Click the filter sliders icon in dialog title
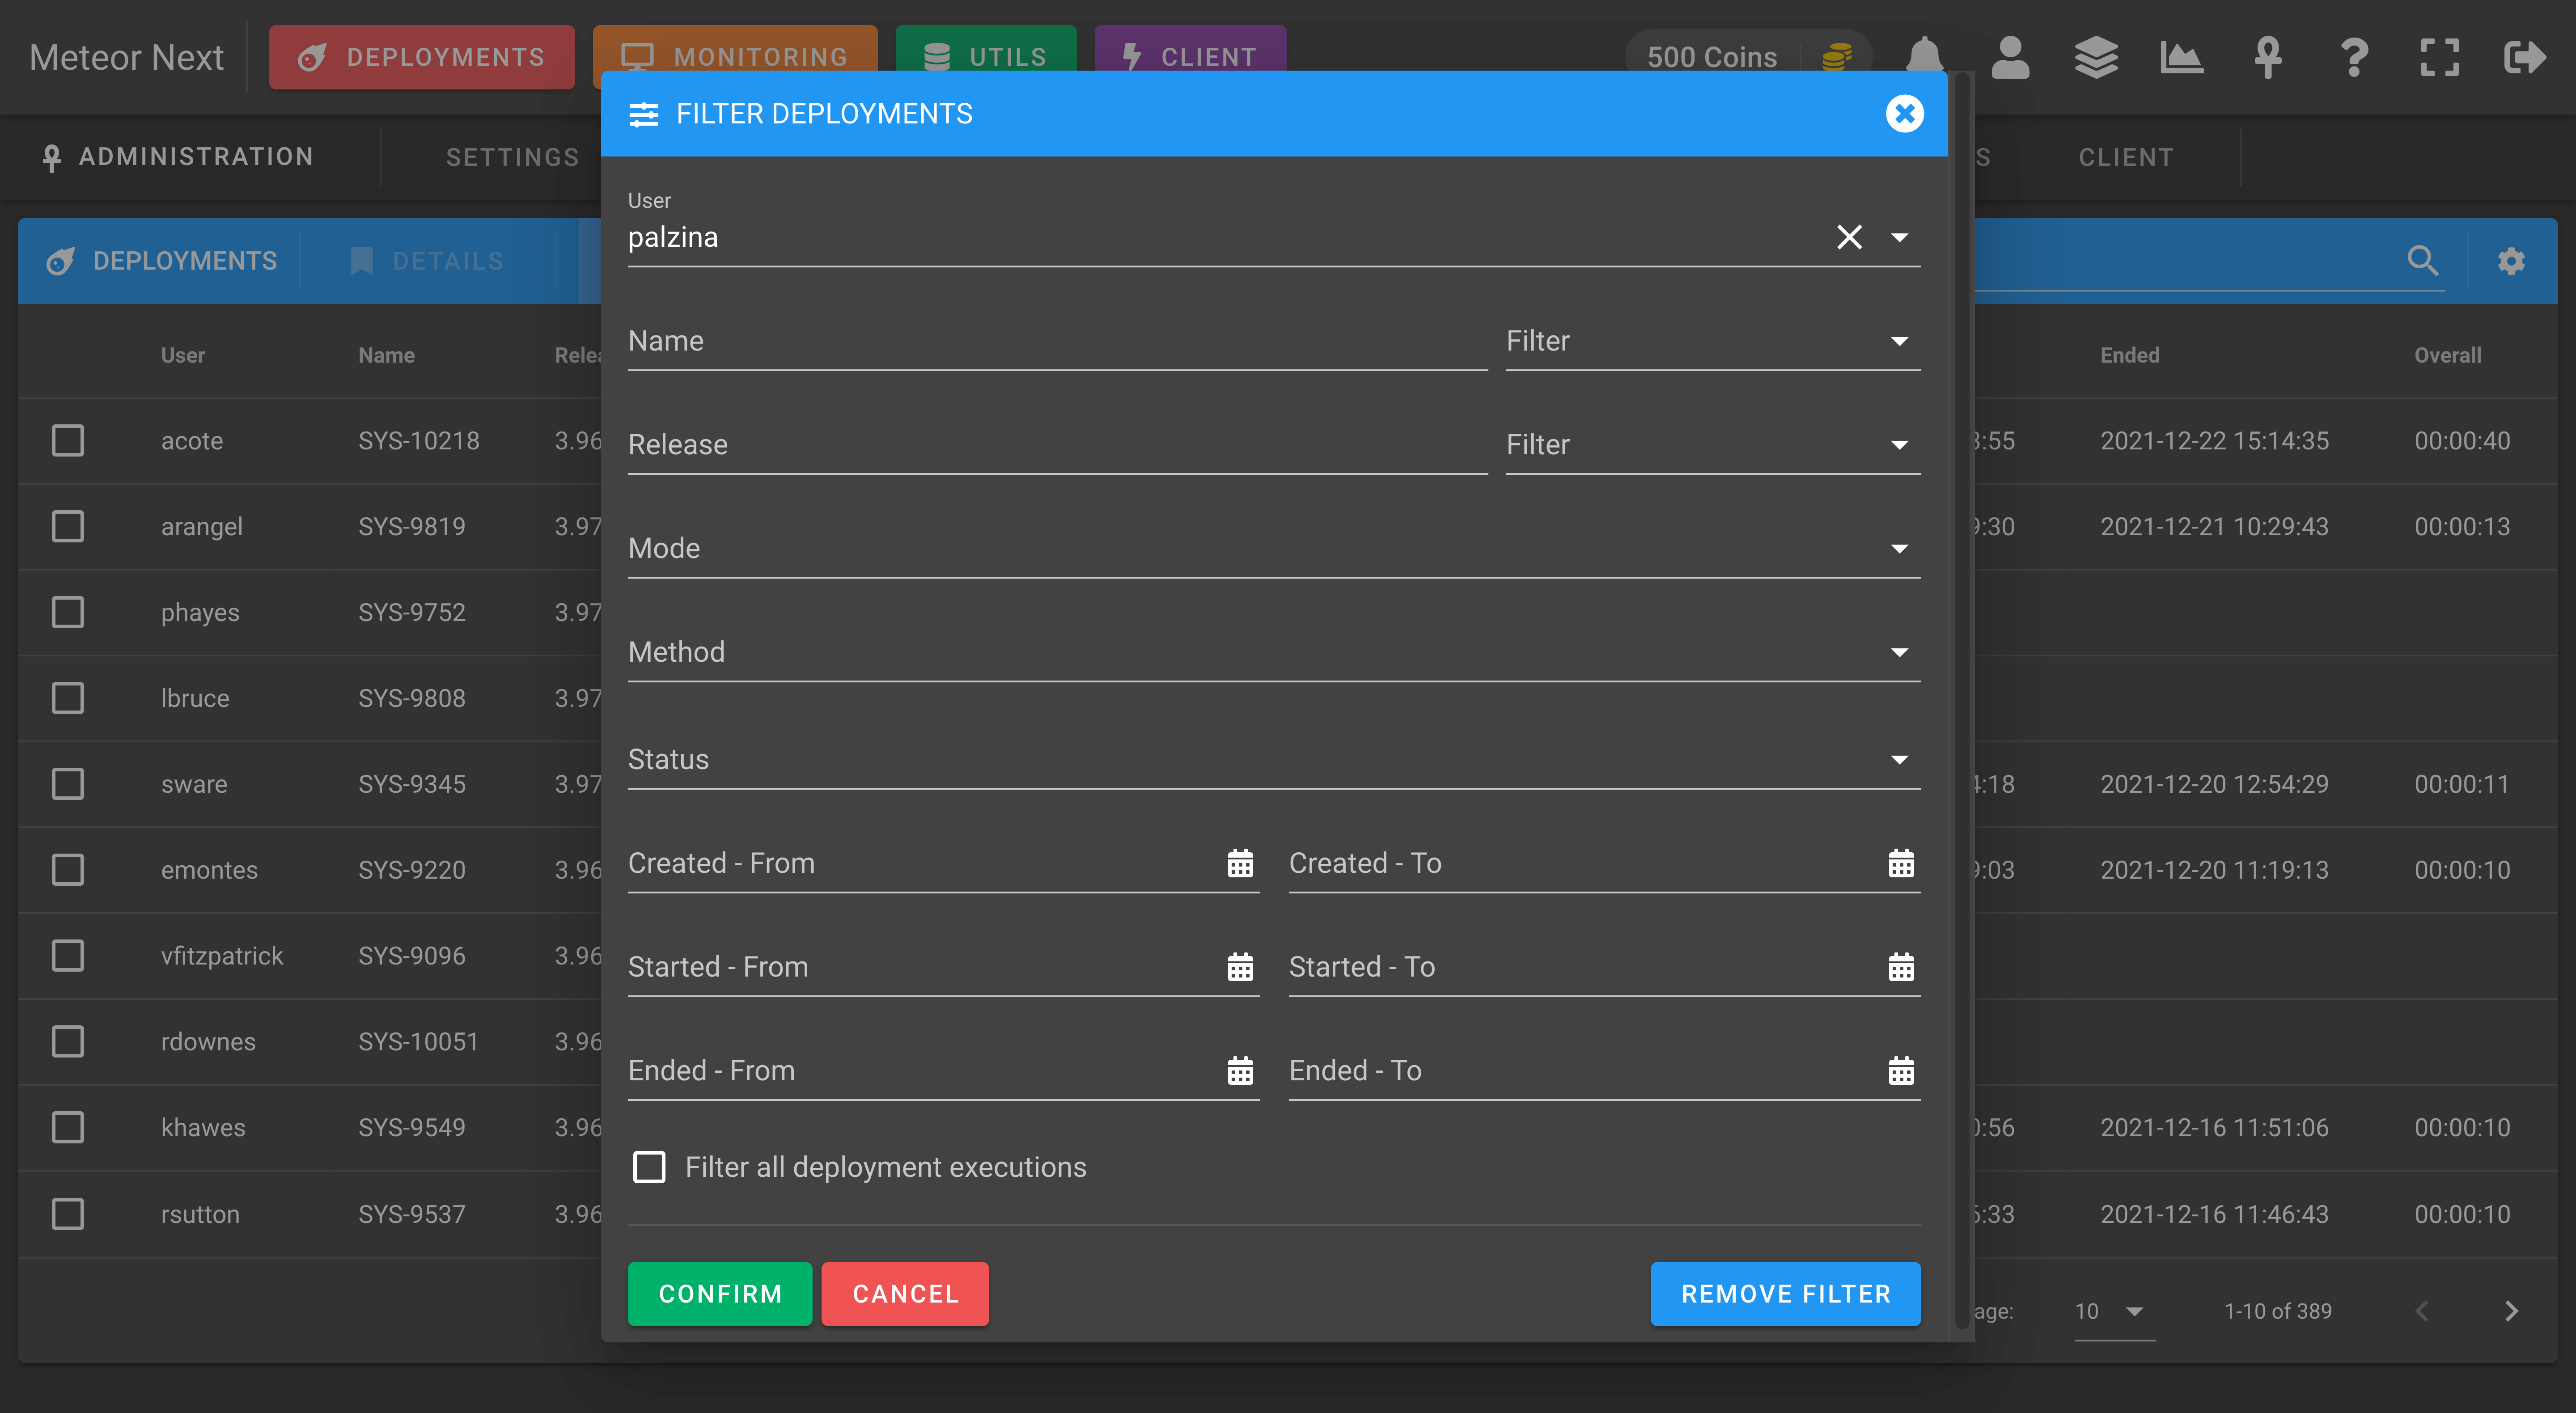 (x=643, y=114)
